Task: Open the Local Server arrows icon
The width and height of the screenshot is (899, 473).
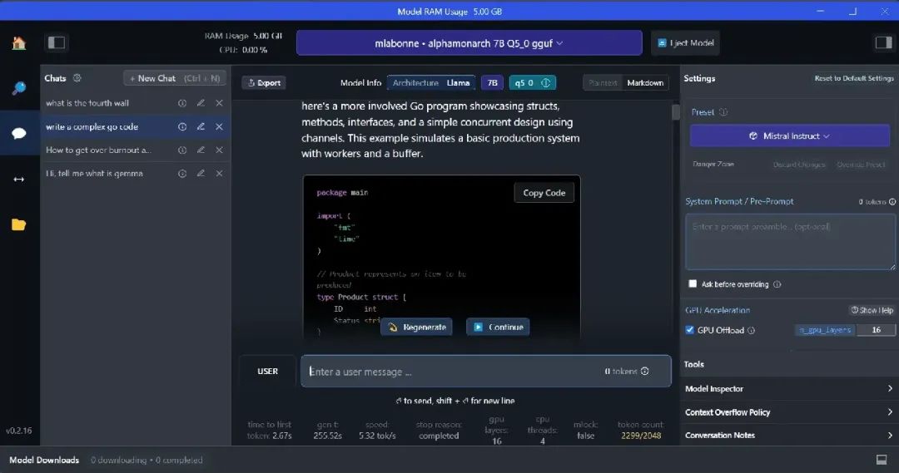Action: (x=18, y=180)
